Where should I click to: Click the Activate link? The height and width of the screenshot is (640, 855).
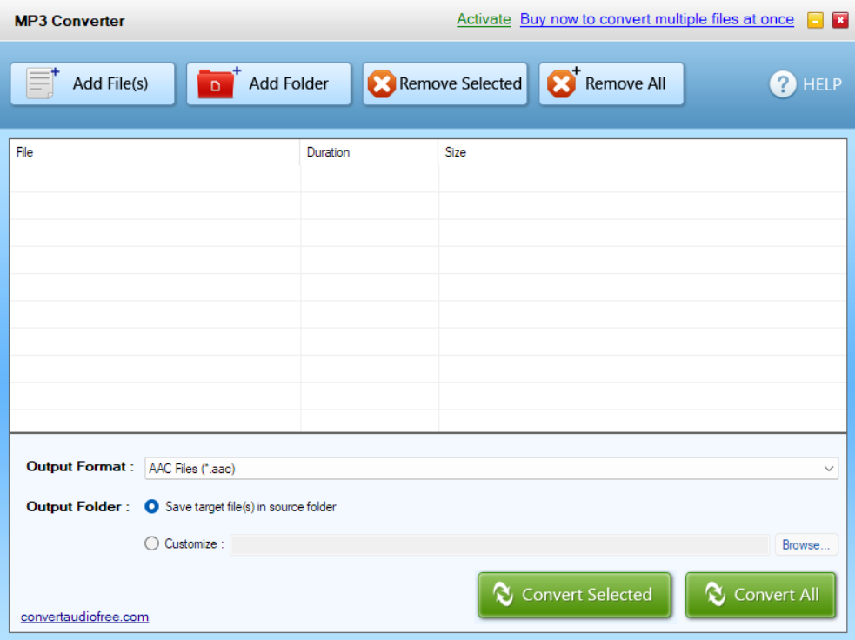484,19
